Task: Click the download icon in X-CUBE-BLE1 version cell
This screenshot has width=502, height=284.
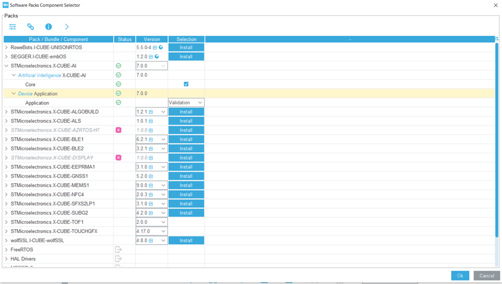Action: pos(151,139)
